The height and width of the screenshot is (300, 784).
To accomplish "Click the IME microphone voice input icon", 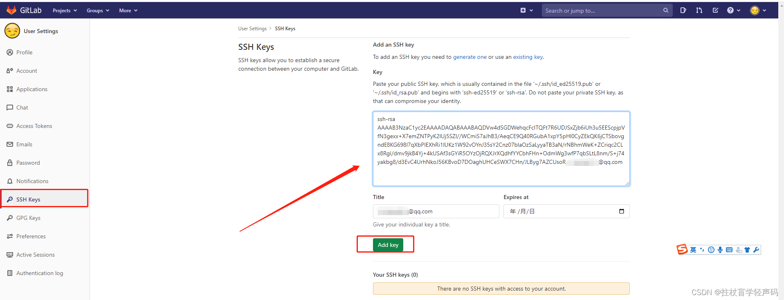I will (x=720, y=250).
